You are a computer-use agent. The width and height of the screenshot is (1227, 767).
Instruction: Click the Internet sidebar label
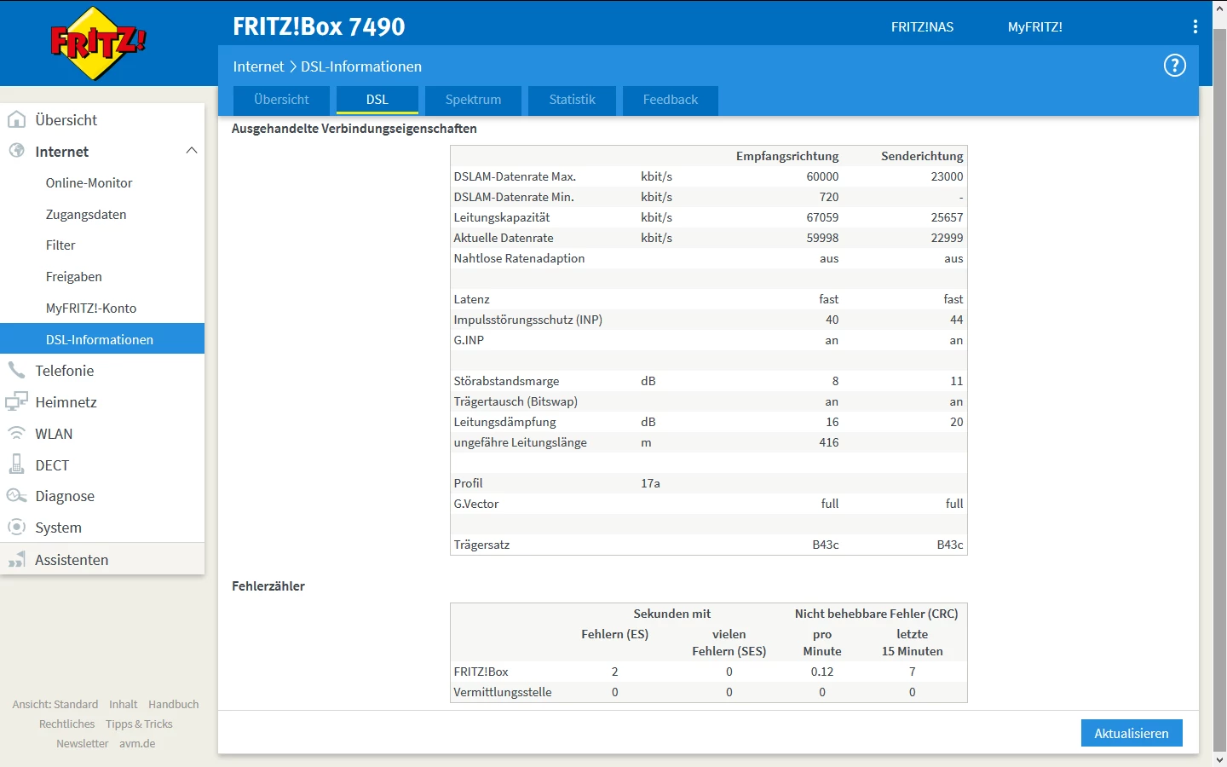pyautogui.click(x=61, y=152)
